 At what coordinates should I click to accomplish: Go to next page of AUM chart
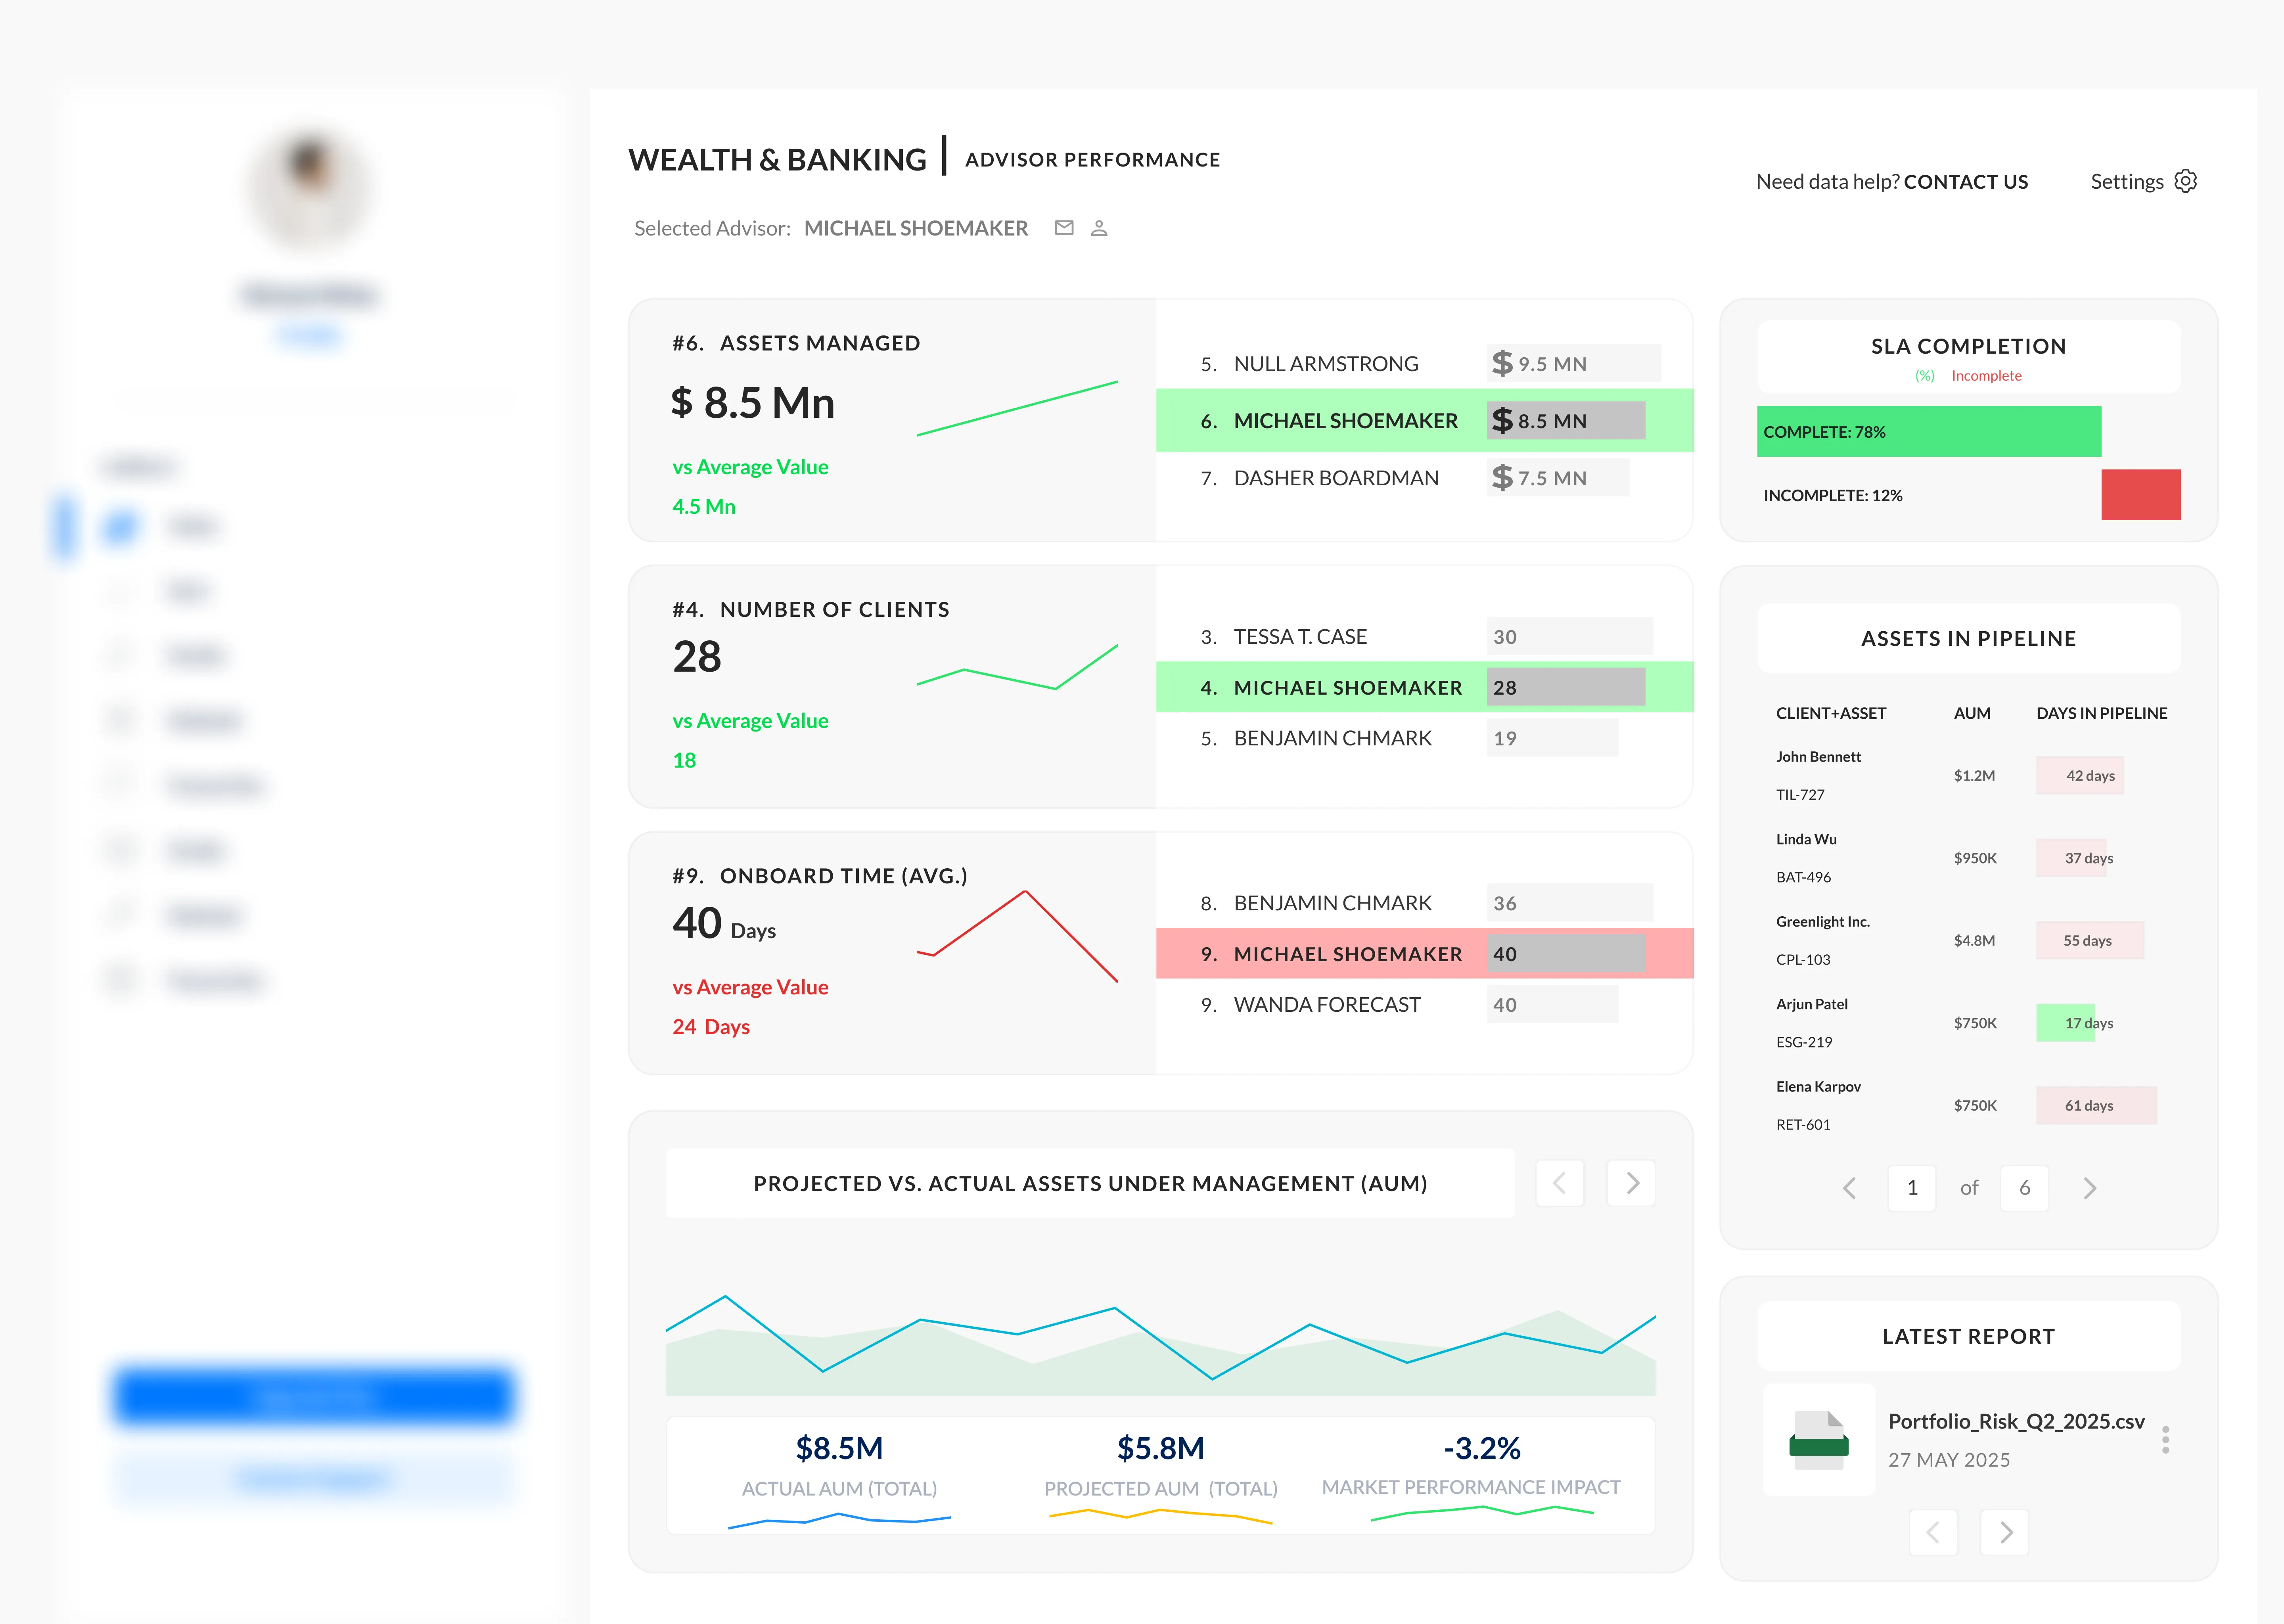[1631, 1183]
